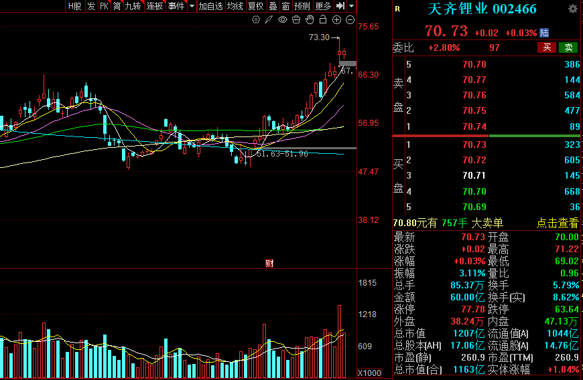Open the 九转 indicator tab
583x380 pixels.
point(133,6)
